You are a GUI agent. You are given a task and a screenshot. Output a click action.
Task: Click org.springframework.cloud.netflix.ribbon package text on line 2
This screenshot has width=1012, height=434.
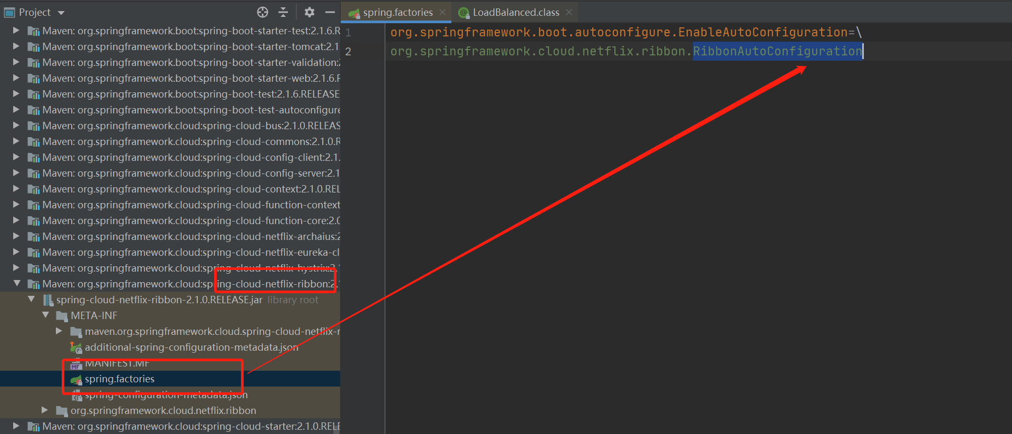pos(537,51)
